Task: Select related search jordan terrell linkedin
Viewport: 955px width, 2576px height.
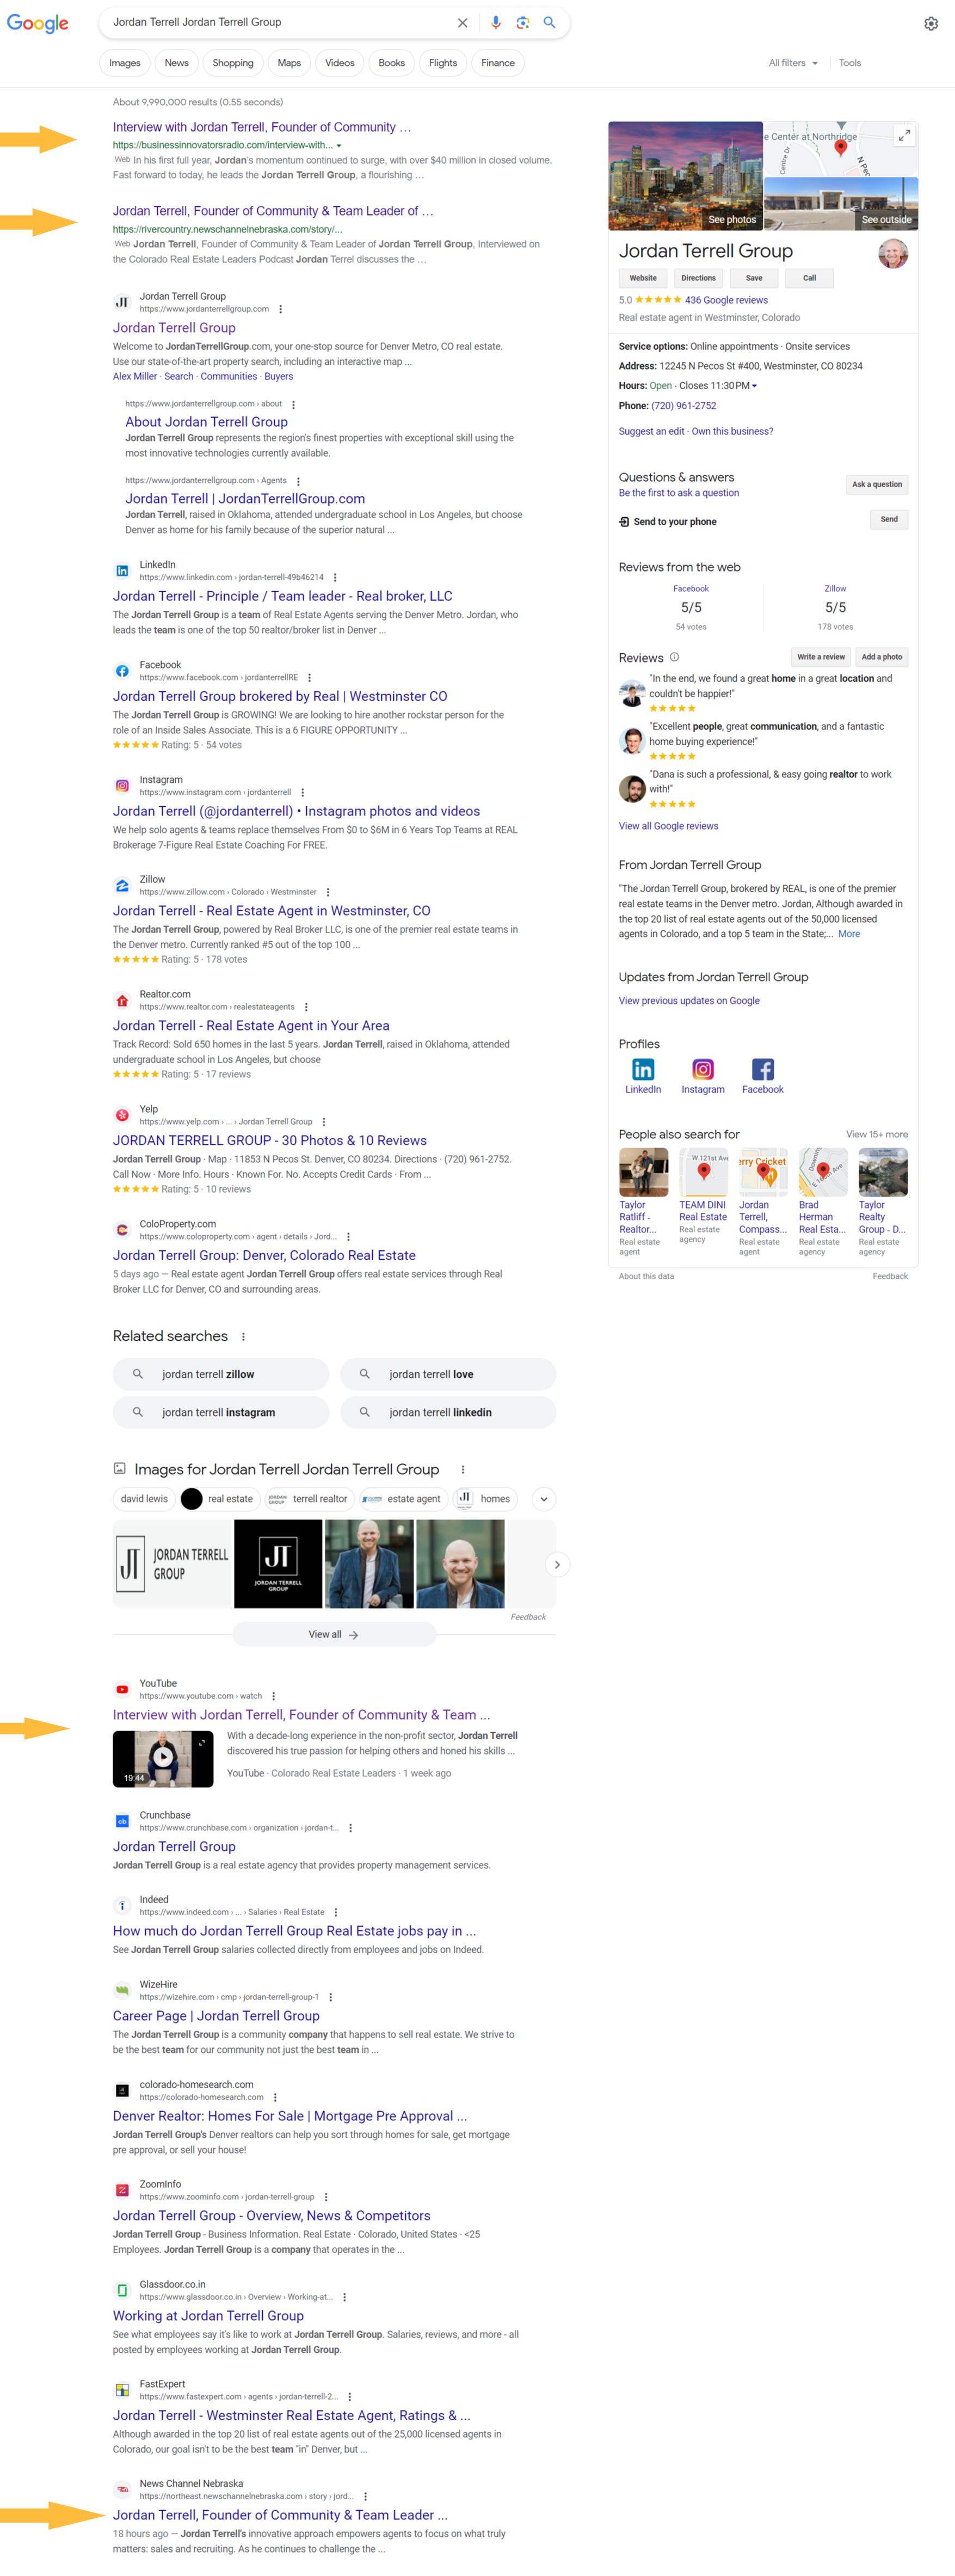Action: (x=448, y=1412)
